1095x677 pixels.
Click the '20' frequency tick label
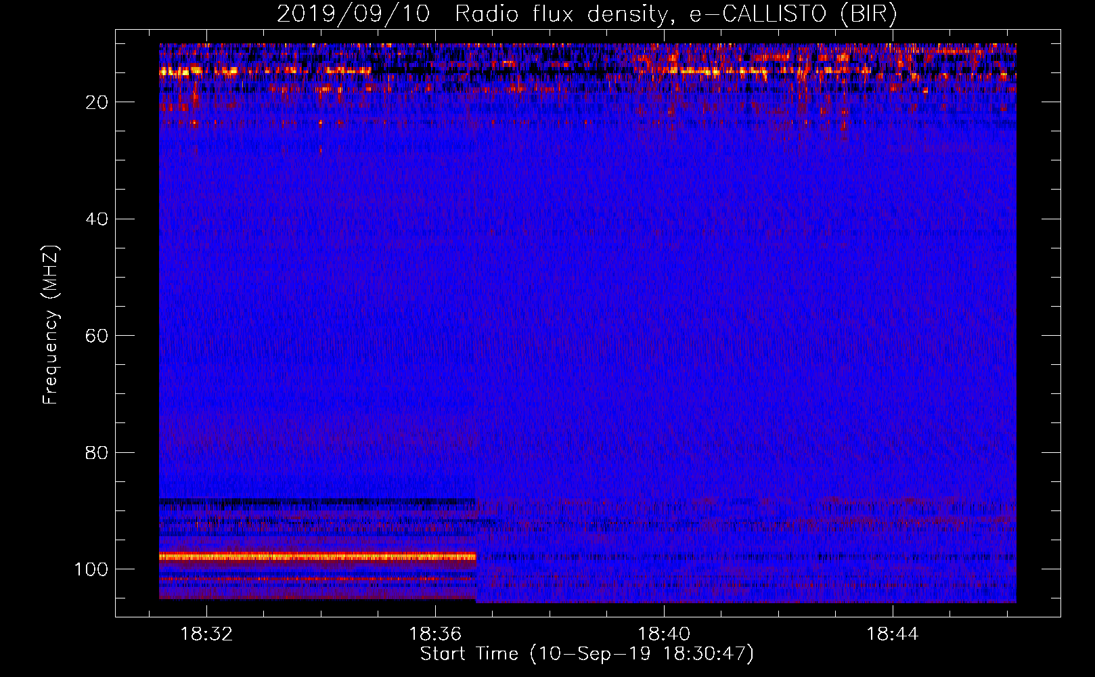(x=97, y=102)
